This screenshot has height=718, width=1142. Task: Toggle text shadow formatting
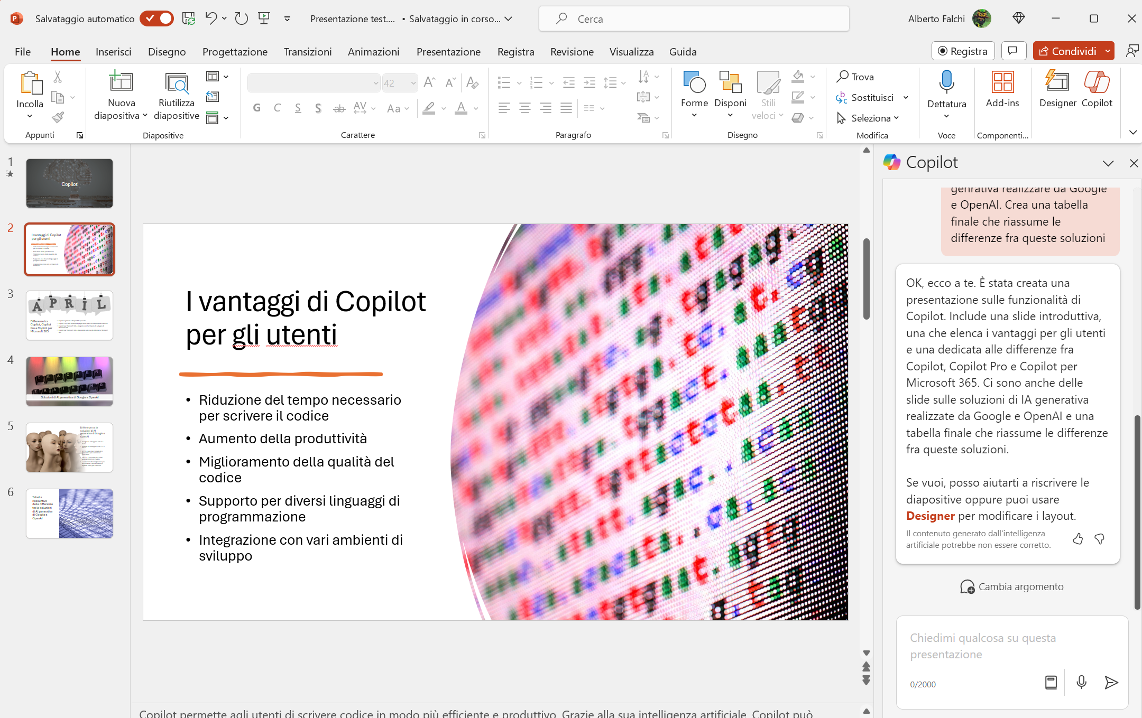click(x=318, y=108)
